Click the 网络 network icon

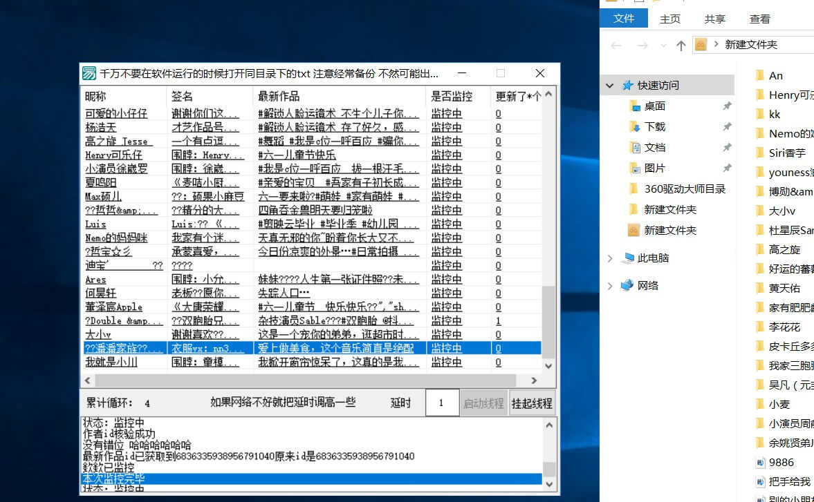click(628, 285)
